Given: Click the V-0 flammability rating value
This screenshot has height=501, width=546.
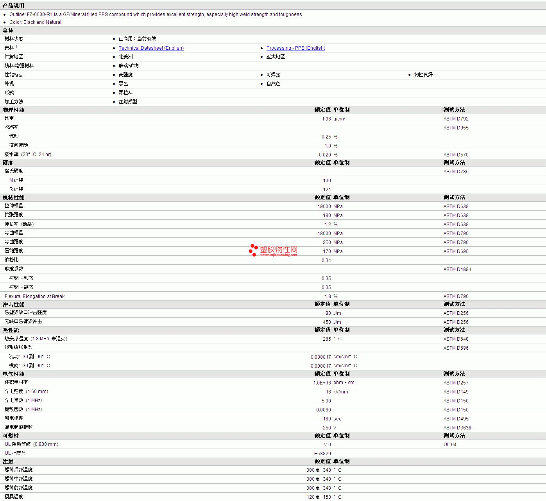Looking at the screenshot, I should coord(327,445).
